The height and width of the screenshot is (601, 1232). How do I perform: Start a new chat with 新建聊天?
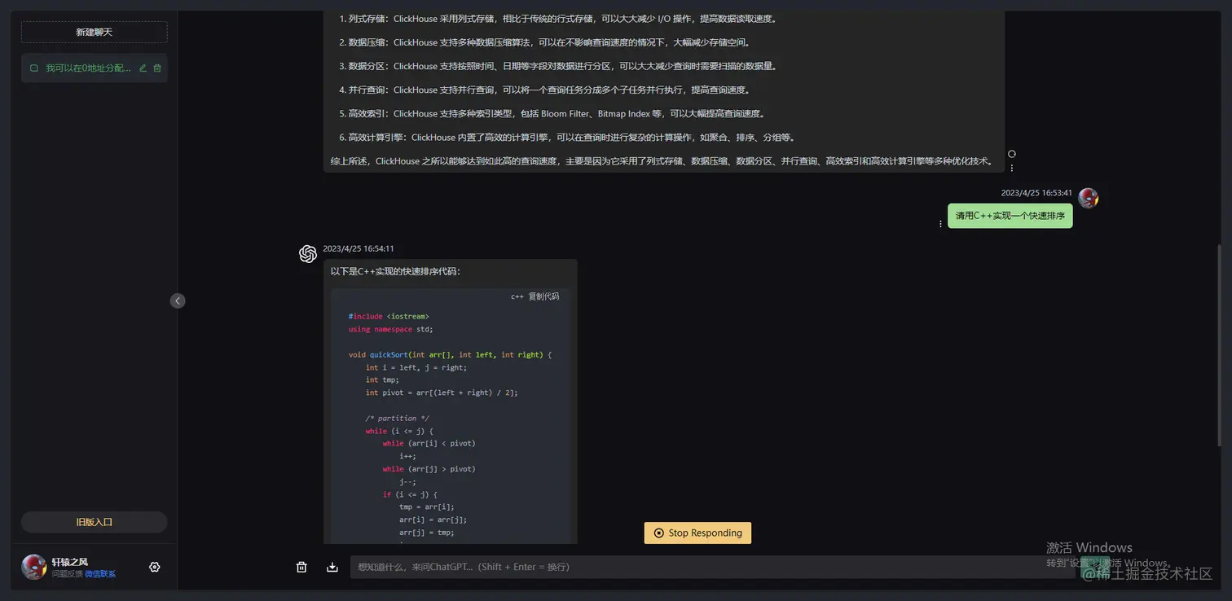pos(94,32)
